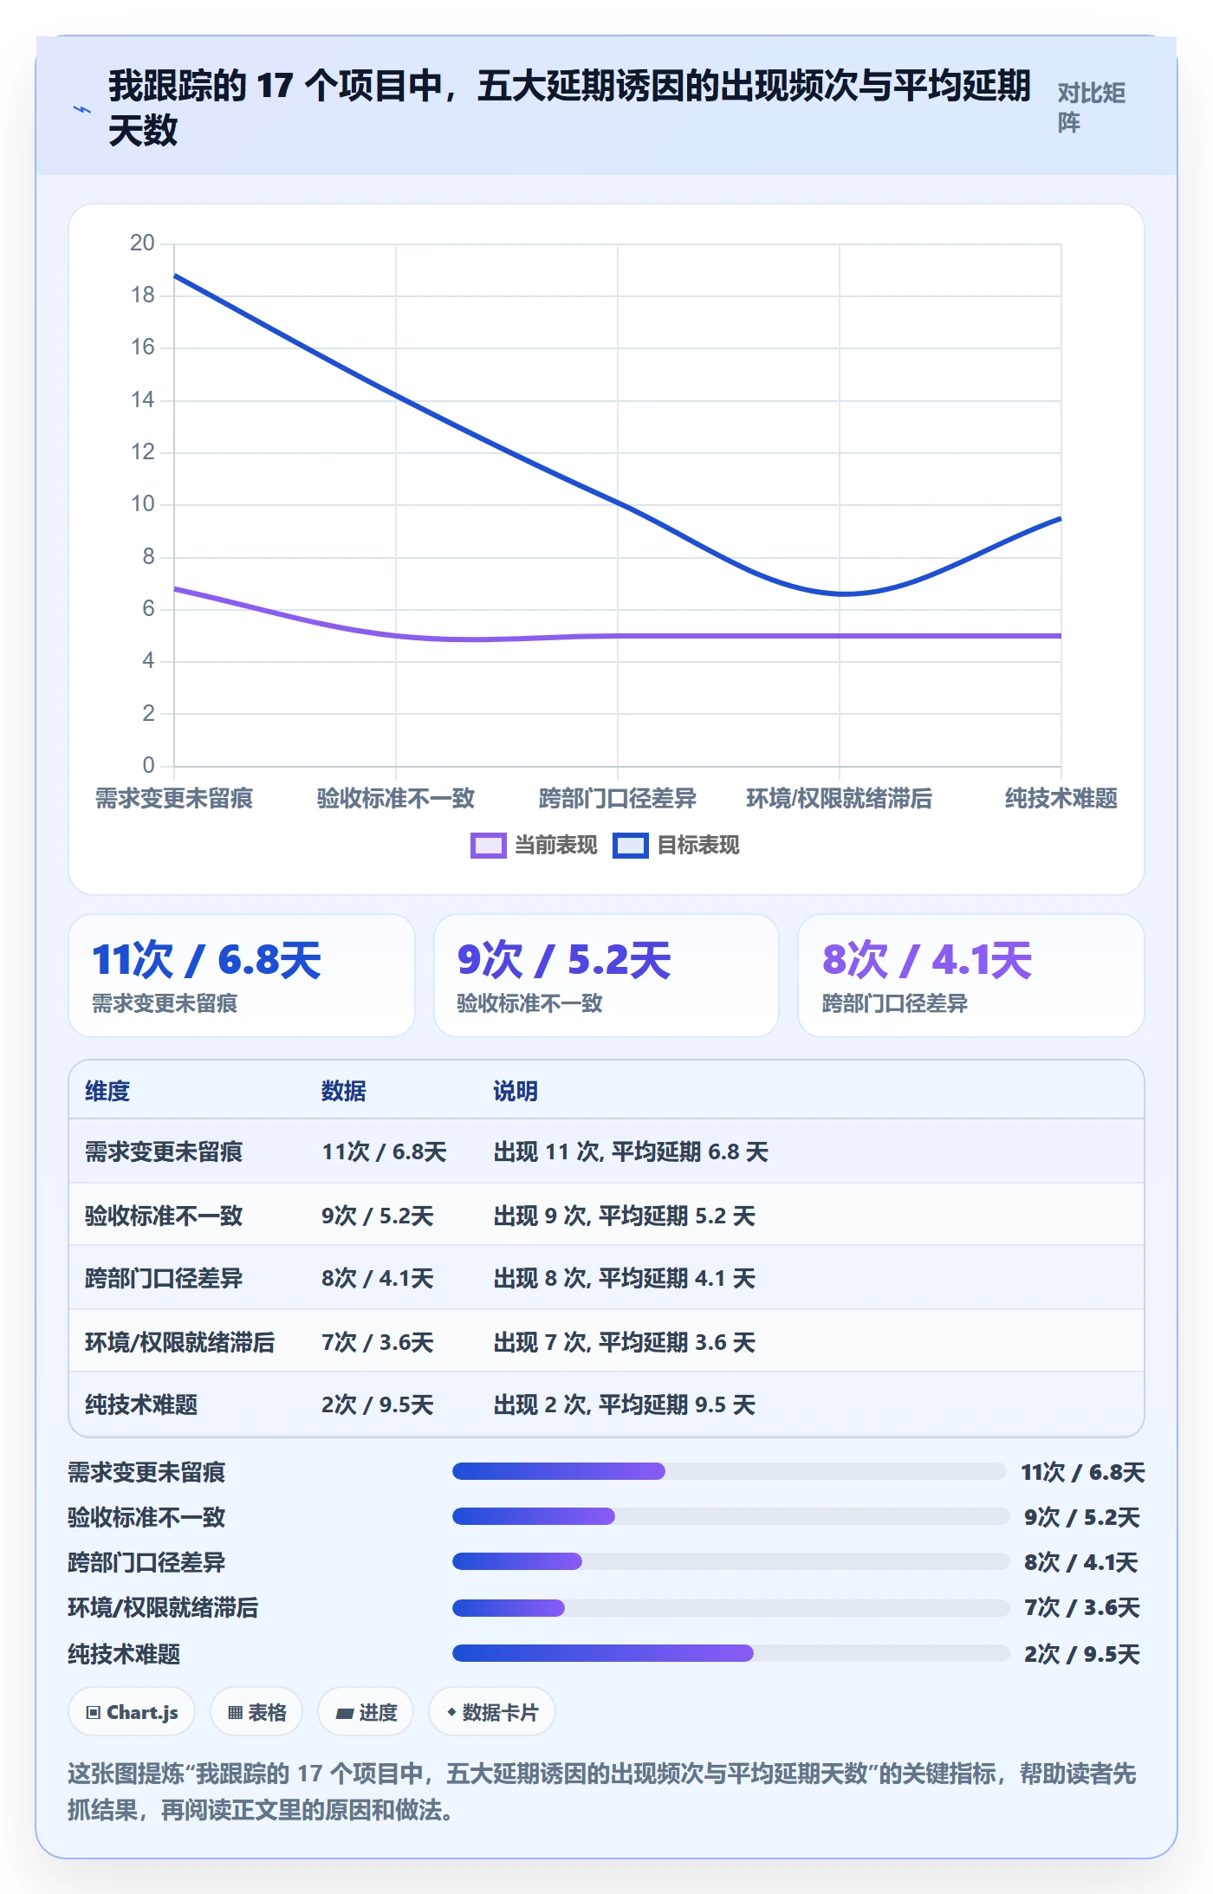Open the 8次 / 4.1天 data card
1213x1894 pixels.
971,976
